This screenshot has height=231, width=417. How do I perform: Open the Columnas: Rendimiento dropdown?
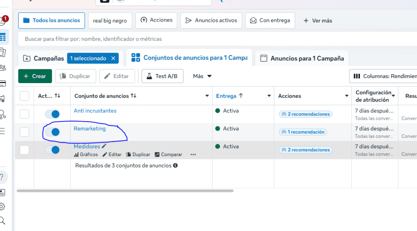[383, 76]
